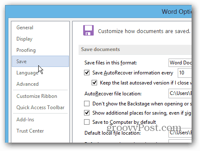Click the Default local file location label
Viewport: 200px width, 151px height.
coord(113,133)
